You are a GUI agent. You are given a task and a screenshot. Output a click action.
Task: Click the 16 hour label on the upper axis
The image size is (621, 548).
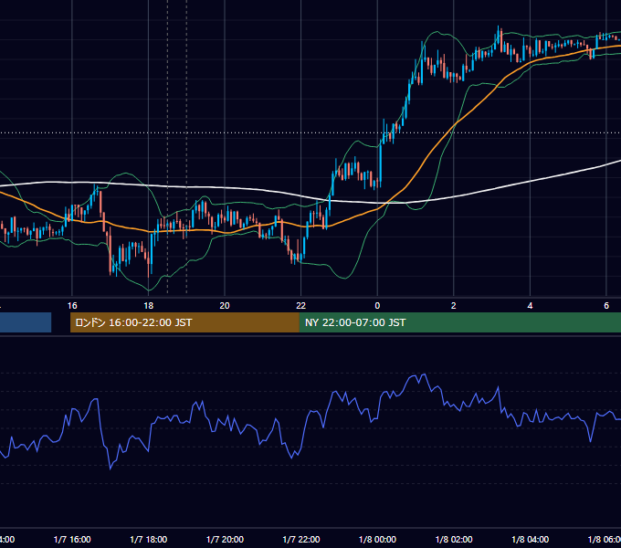[72, 306]
